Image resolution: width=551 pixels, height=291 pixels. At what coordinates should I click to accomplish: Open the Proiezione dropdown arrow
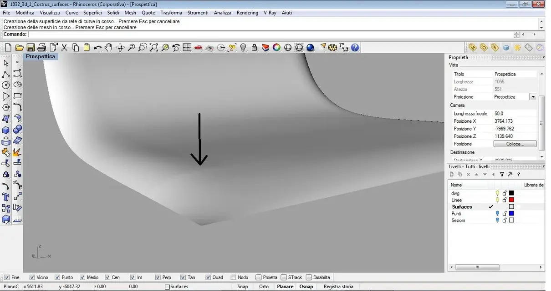pos(533,97)
